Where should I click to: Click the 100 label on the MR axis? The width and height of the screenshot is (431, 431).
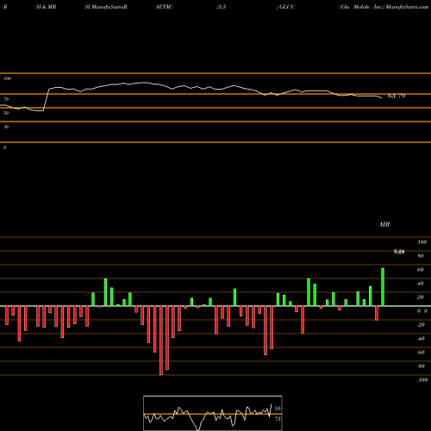click(x=422, y=242)
